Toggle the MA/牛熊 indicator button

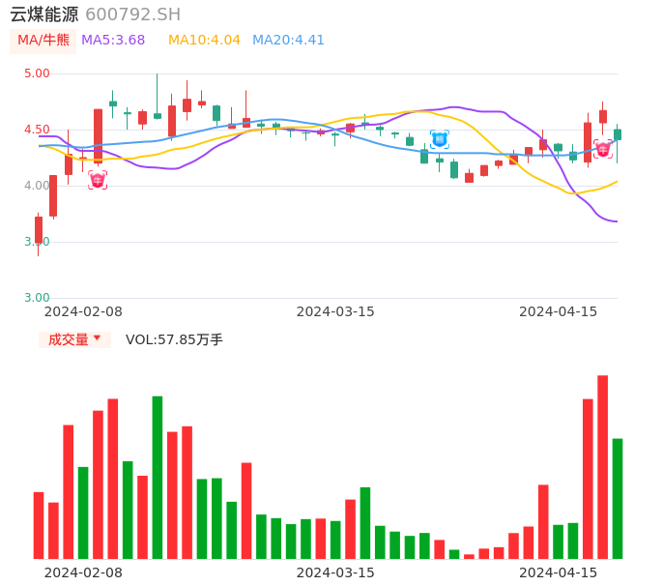coord(43,41)
